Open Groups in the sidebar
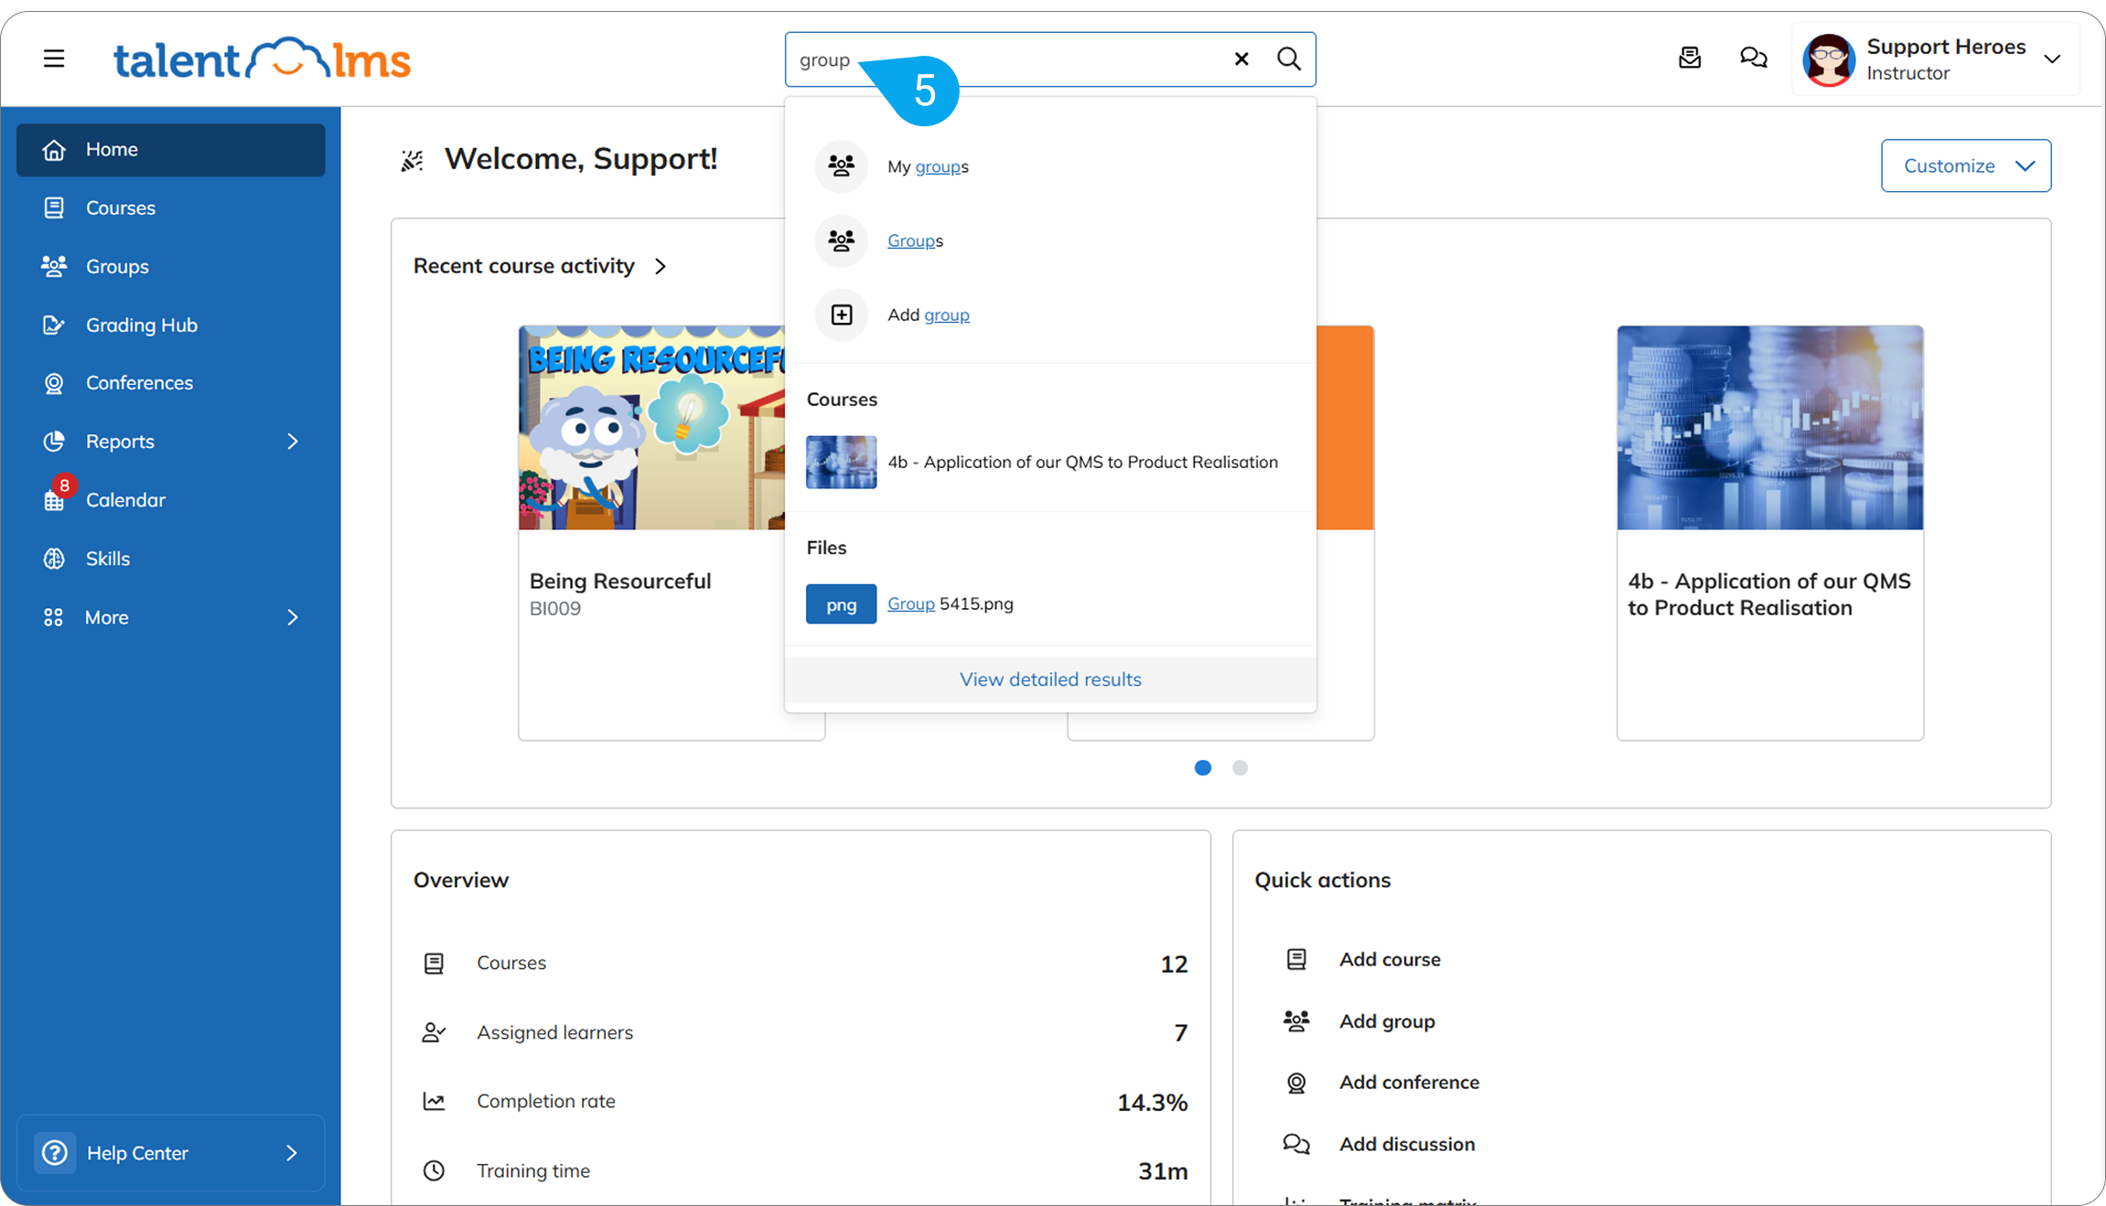The image size is (2106, 1206). (171, 266)
